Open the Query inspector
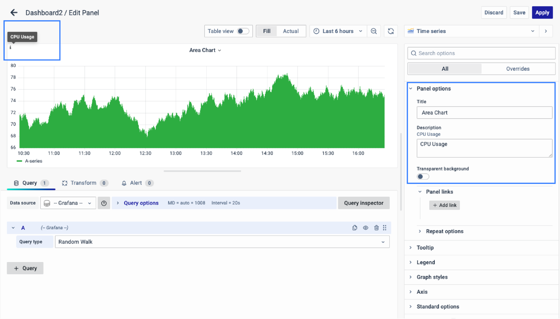Screen dimensions: 560x319 click(x=363, y=203)
